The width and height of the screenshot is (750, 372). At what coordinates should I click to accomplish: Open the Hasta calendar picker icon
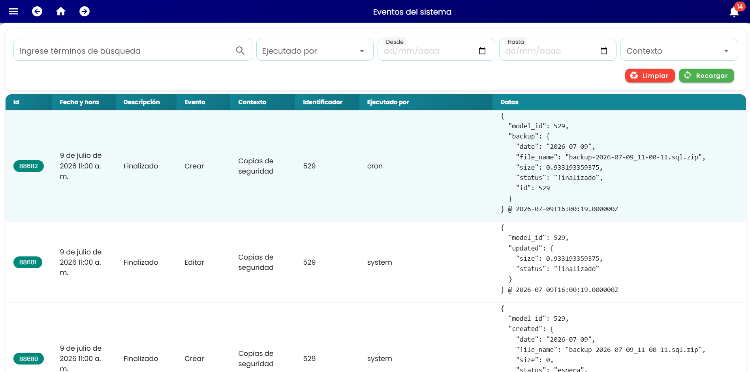604,51
